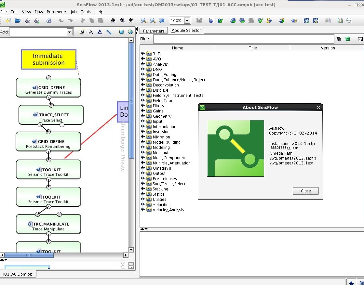Select the connector arrow drawing tool
This screenshot has width=364, height=285.
[x=109, y=32]
